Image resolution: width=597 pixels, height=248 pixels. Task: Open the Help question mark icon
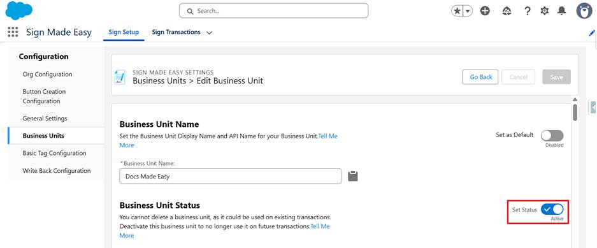click(528, 11)
